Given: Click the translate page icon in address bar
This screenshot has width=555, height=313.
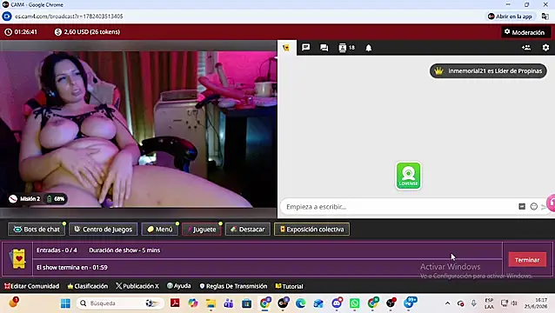Looking at the screenshot, I should tap(545, 17).
